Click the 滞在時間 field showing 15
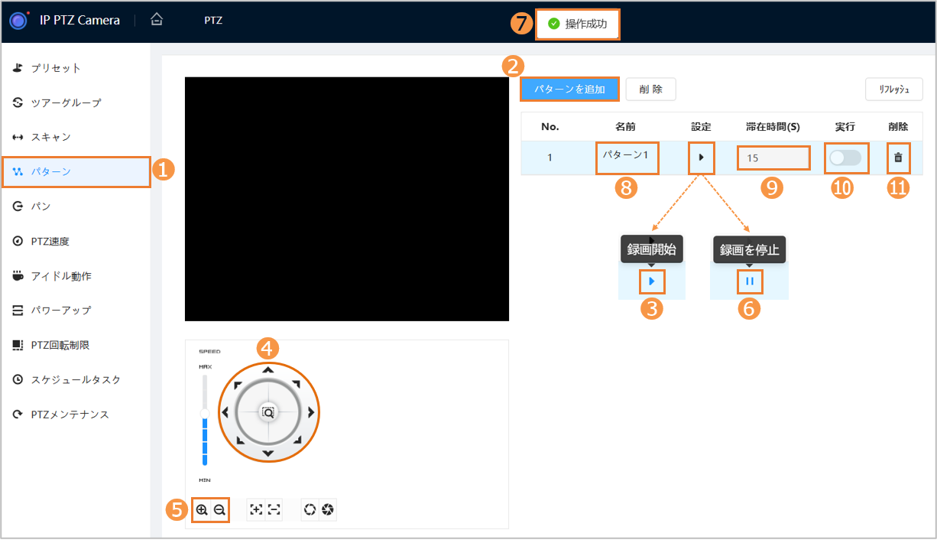The image size is (937, 543). (x=772, y=158)
